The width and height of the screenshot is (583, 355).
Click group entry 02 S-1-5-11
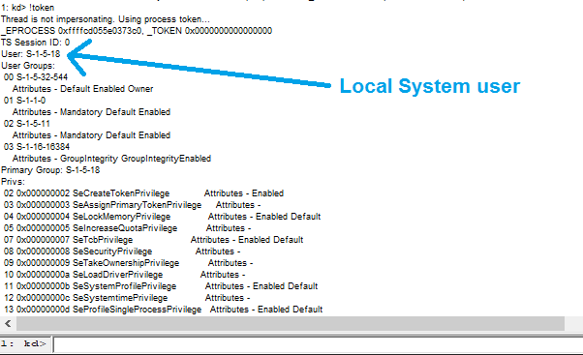click(26, 124)
